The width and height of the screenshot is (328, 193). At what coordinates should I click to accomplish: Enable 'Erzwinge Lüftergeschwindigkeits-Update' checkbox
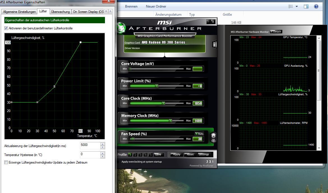tap(6, 162)
